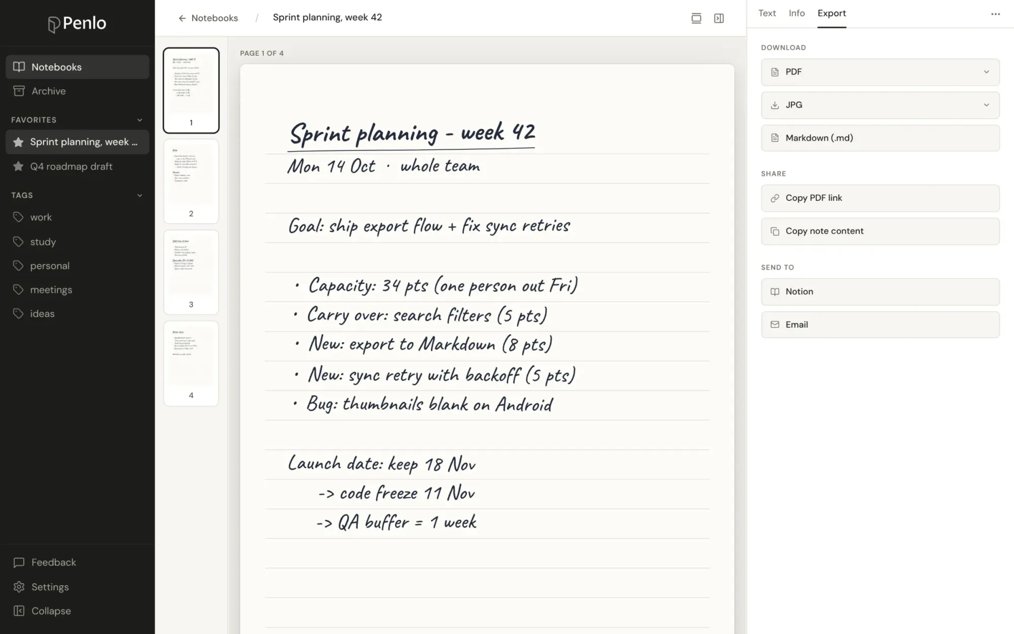Select the meetings tag icon
The height and width of the screenshot is (634, 1014).
pyautogui.click(x=18, y=290)
